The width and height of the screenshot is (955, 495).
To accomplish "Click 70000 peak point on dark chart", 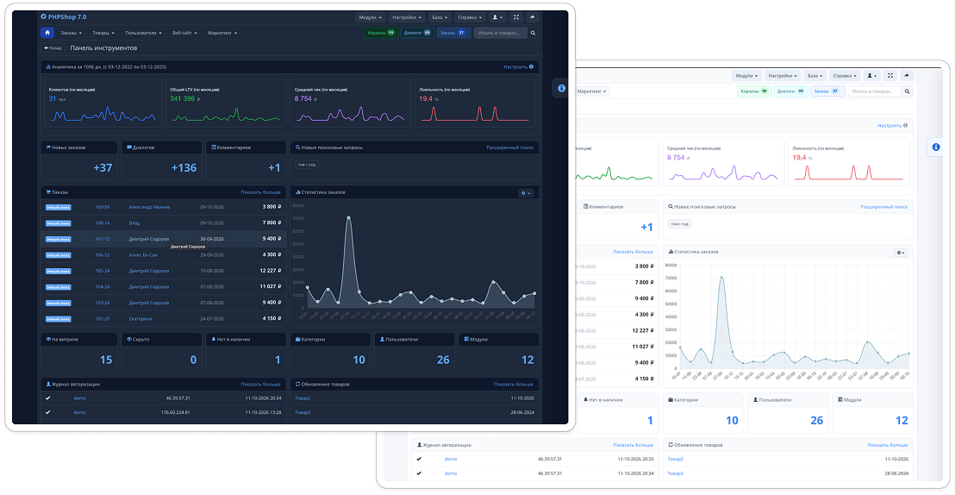I will pos(348,217).
